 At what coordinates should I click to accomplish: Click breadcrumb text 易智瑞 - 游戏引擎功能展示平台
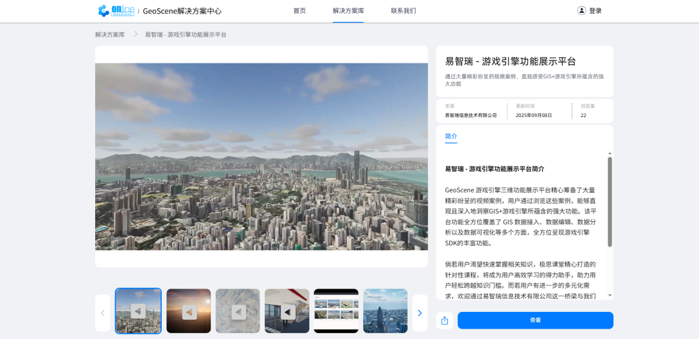pyautogui.click(x=186, y=34)
